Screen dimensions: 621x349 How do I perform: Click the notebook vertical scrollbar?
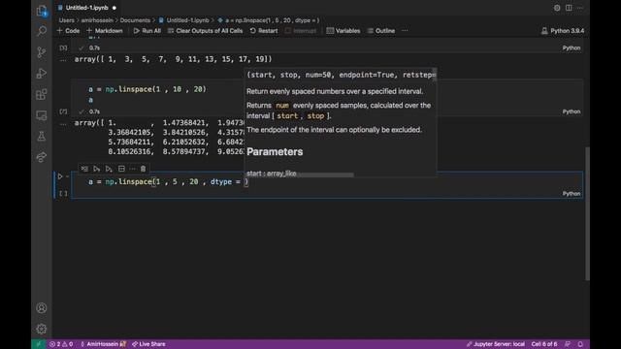point(587,213)
